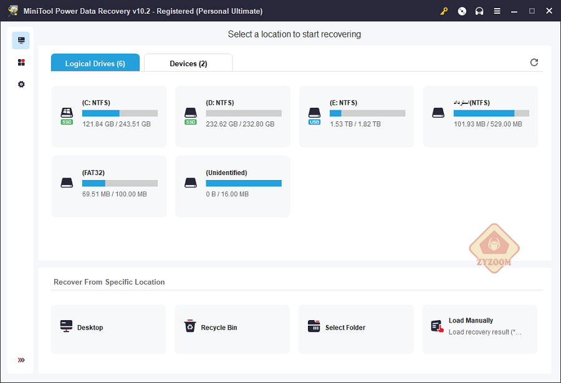Viewport: 561px width, 383px height.
Task: Click the Unidentified partition usage bar
Action: [244, 184]
